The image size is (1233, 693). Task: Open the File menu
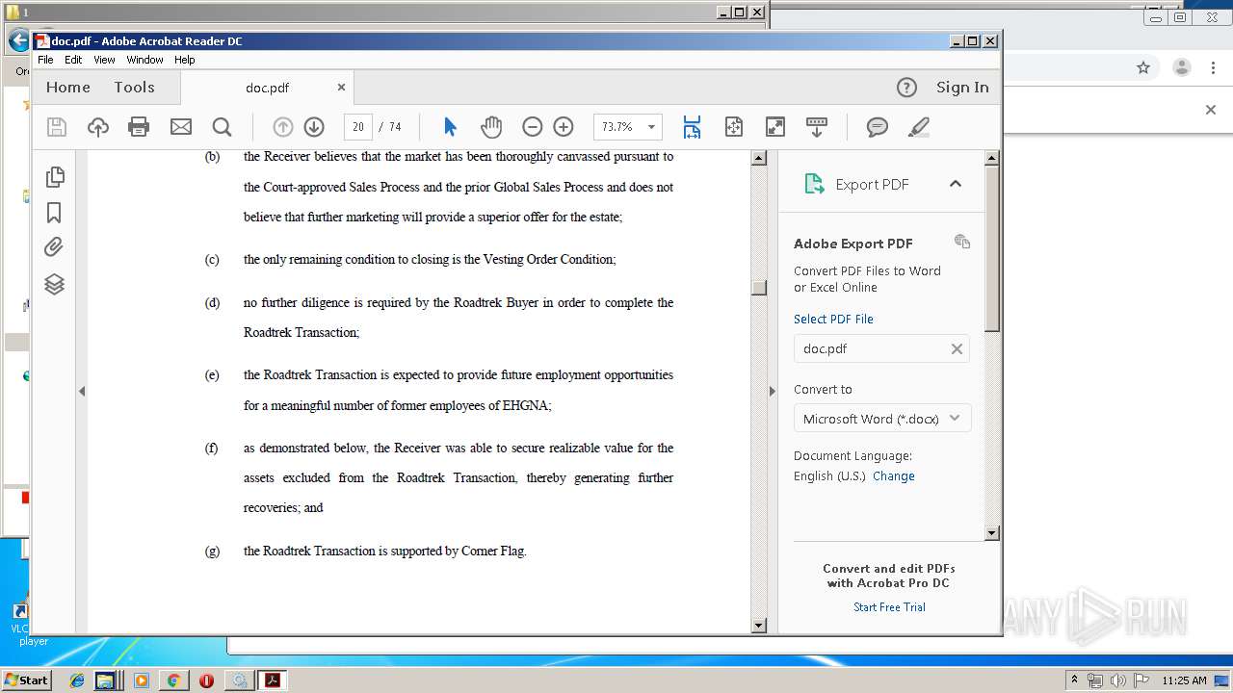[x=45, y=60]
